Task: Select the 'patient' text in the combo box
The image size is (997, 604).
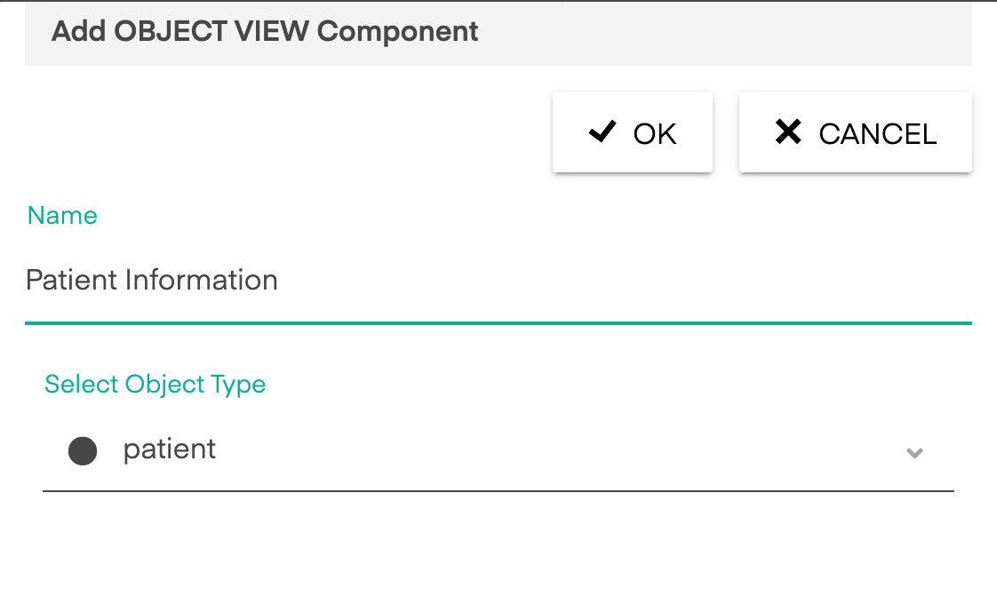Action: click(169, 450)
